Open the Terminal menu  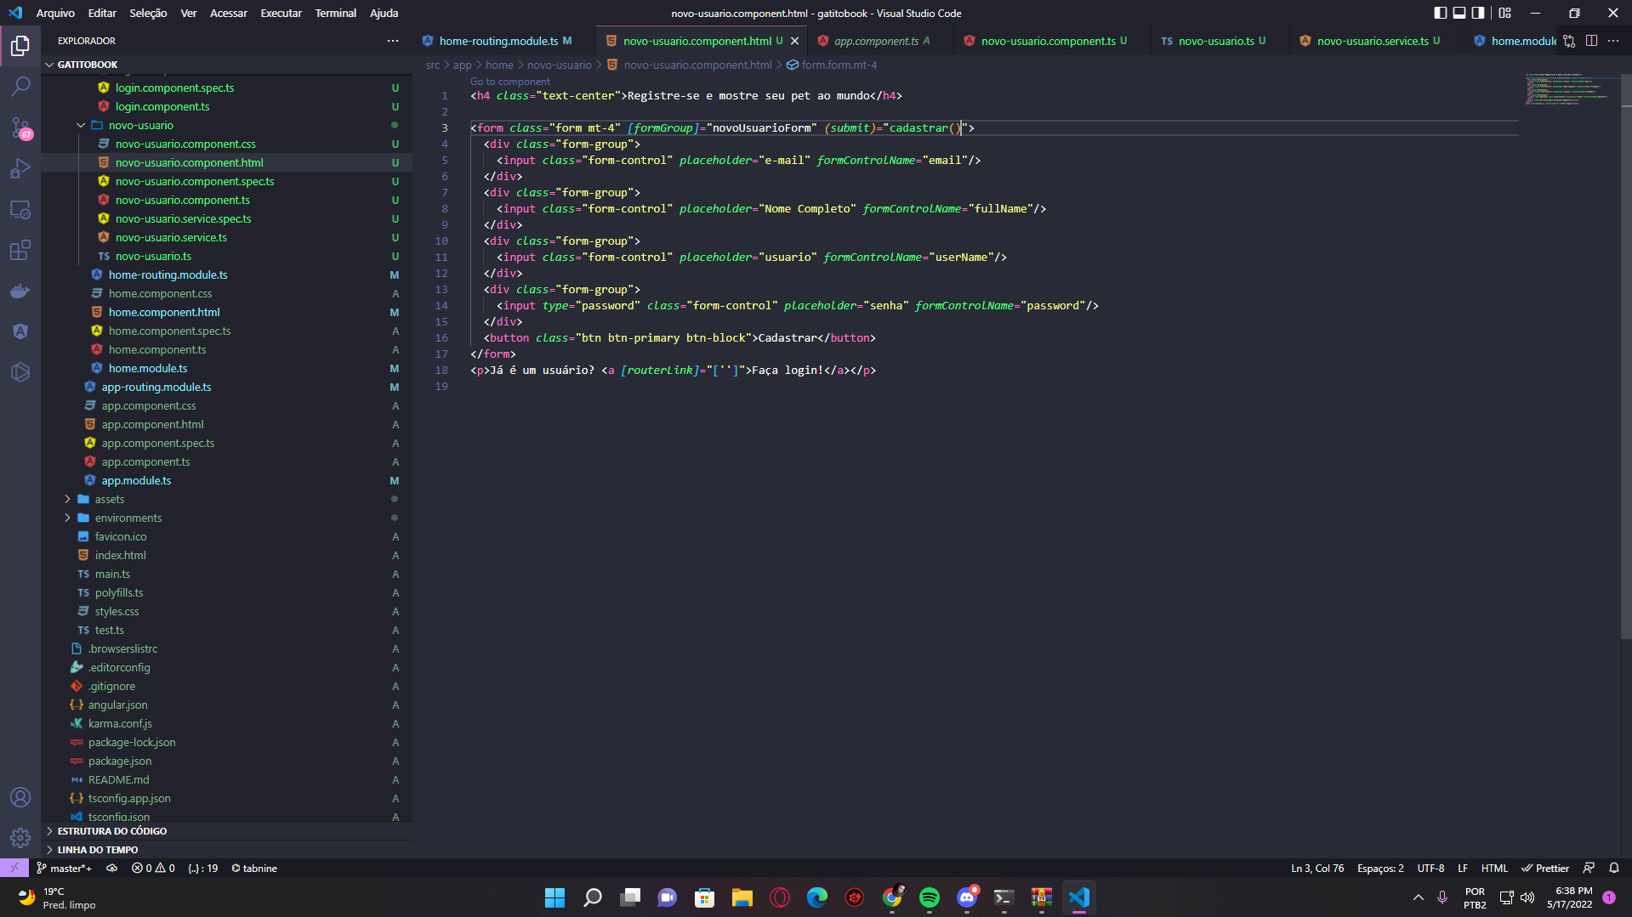point(335,13)
